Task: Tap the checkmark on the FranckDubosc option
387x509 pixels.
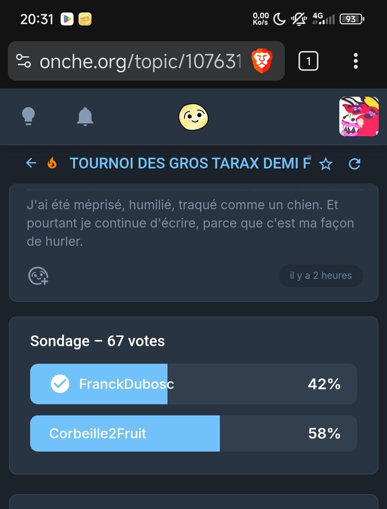Action: click(x=60, y=384)
